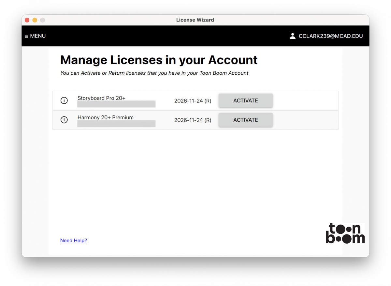The image size is (391, 286).
Task: Click the redacted license key under Storyboard Pro
Action: click(x=116, y=104)
